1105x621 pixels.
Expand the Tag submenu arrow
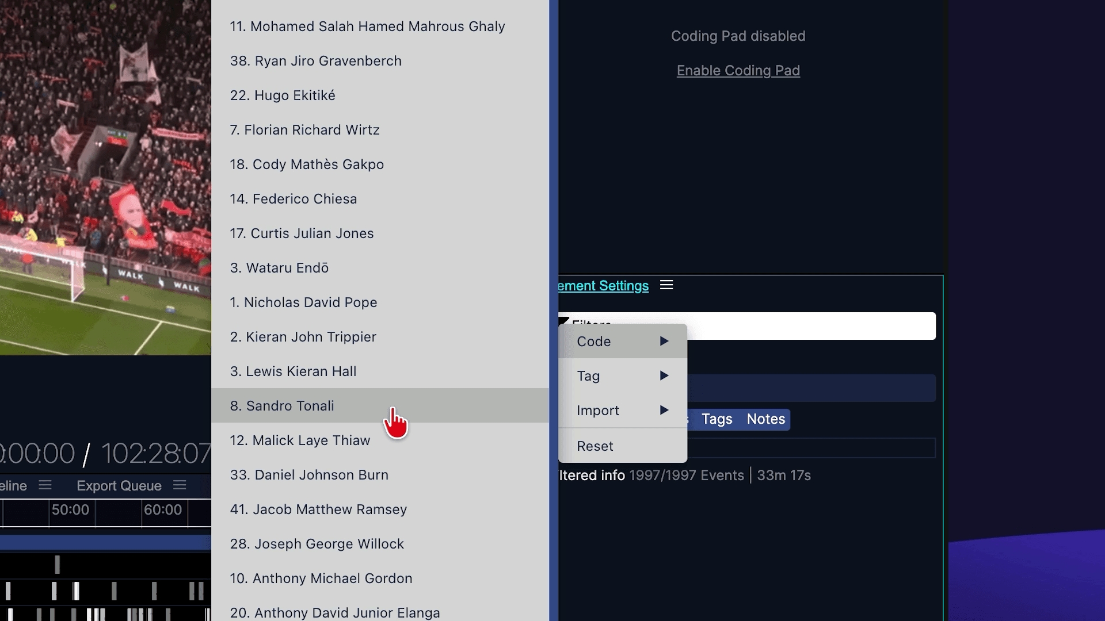pos(664,375)
